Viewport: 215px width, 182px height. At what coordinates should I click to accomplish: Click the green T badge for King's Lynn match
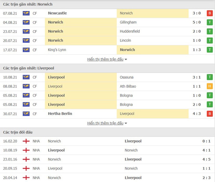click(x=210, y=50)
